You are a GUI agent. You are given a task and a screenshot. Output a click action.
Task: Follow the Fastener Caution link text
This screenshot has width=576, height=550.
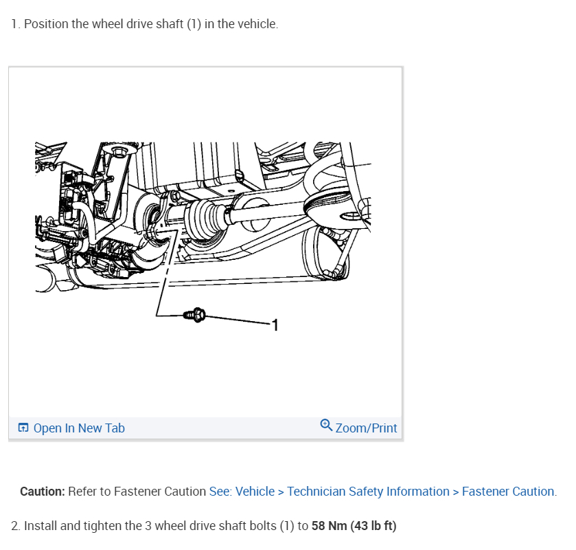pyautogui.click(x=508, y=491)
